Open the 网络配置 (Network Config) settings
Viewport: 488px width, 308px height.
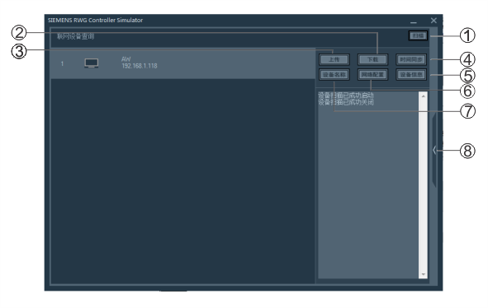[372, 74]
